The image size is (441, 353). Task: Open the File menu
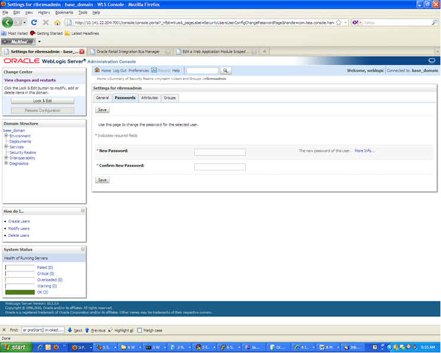5,12
